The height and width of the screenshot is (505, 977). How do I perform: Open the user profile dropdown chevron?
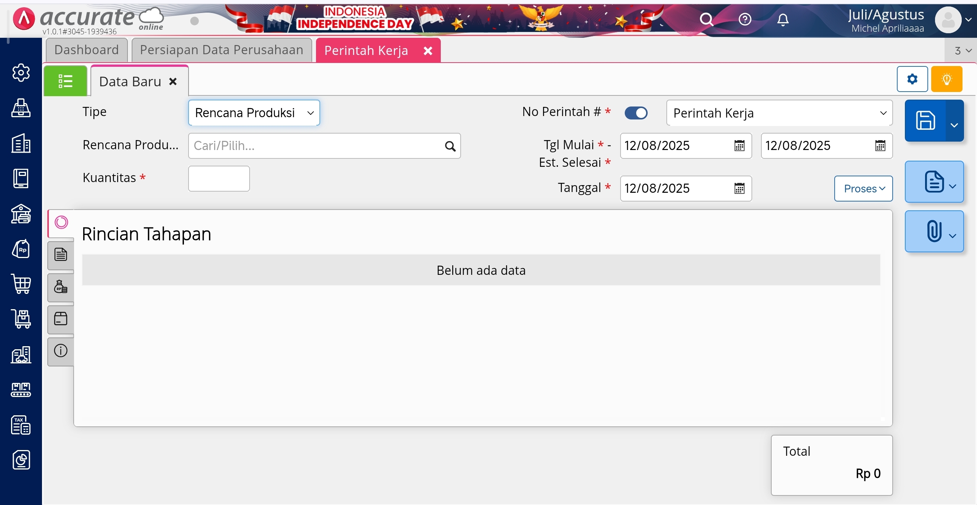[x=969, y=19]
